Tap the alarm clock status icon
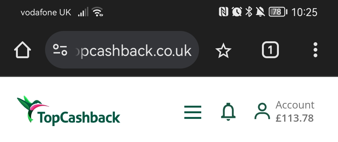 pos(237,12)
